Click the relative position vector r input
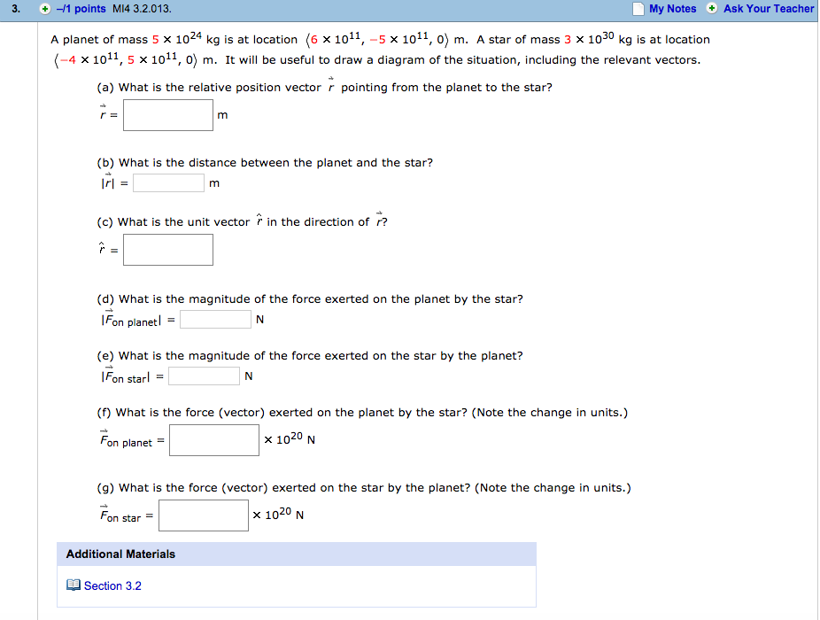Image resolution: width=820 pixels, height=620 pixels. click(168, 115)
